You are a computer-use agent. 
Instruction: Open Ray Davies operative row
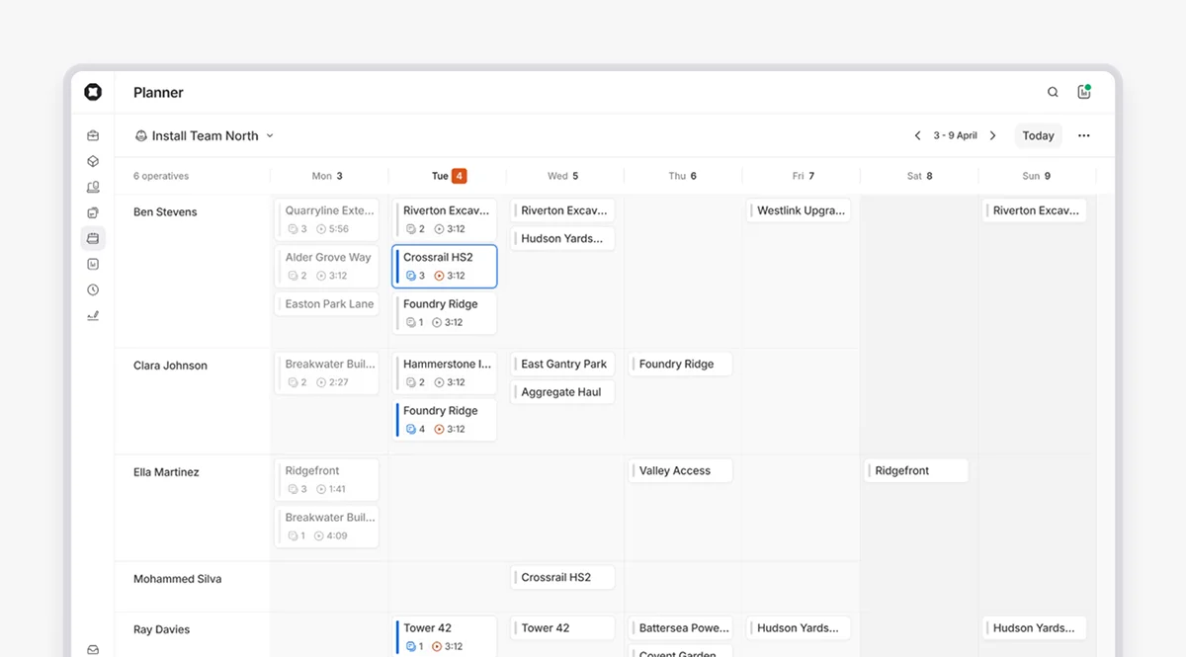pyautogui.click(x=161, y=629)
